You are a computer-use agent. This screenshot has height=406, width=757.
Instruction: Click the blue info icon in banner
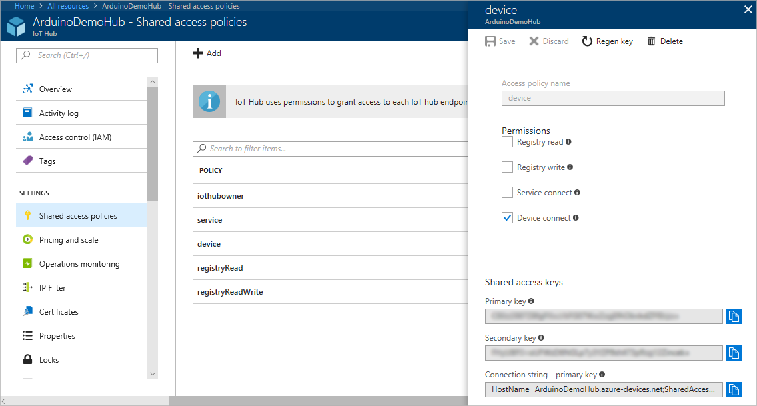pyautogui.click(x=209, y=101)
